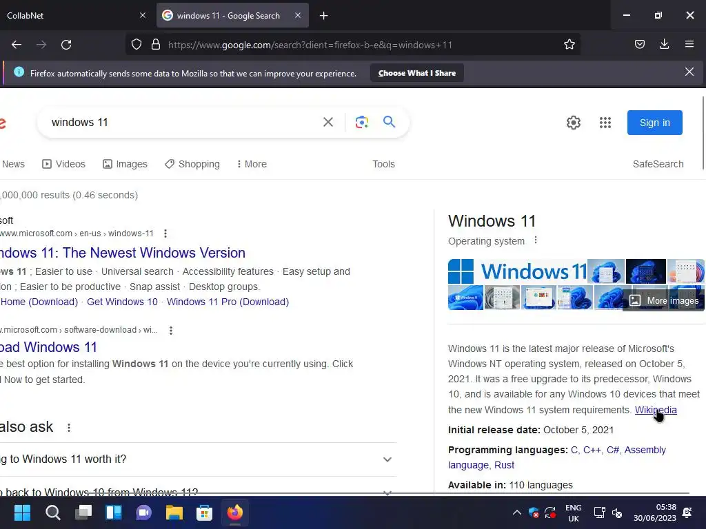The image size is (706, 529).
Task: Click the address bar URL
Action: 310,45
